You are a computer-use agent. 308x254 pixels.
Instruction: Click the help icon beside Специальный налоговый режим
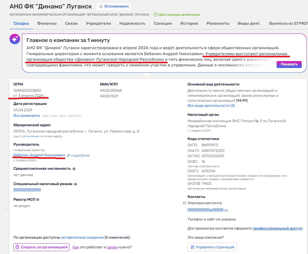pyautogui.click(x=76, y=184)
